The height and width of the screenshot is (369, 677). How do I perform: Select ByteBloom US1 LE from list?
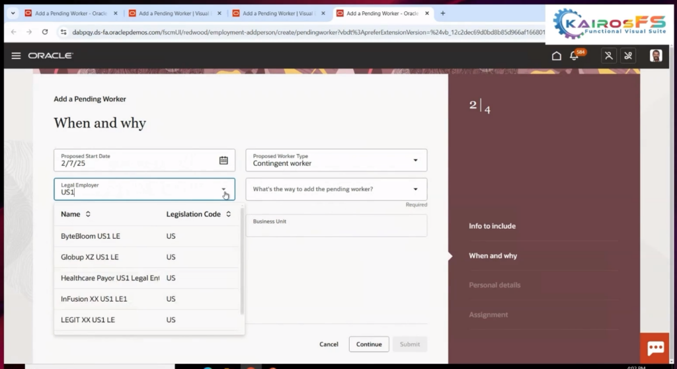click(91, 236)
